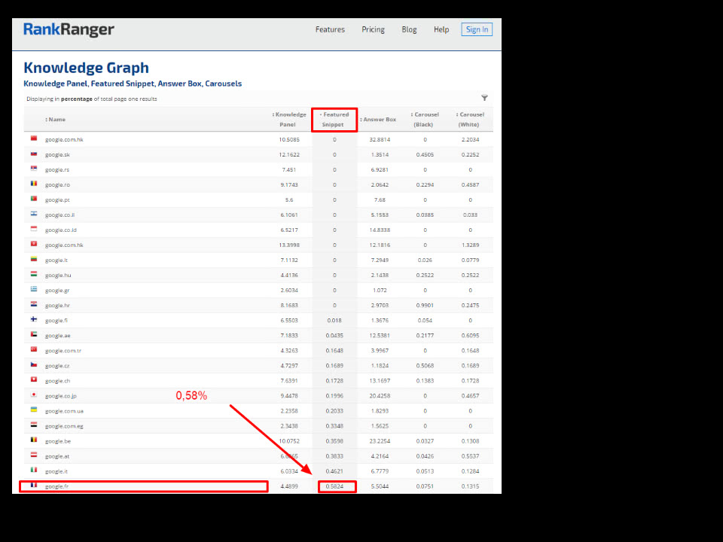Viewport: 723px width, 542px height.
Task: Select the google.co.jp row name
Action: click(x=61, y=396)
